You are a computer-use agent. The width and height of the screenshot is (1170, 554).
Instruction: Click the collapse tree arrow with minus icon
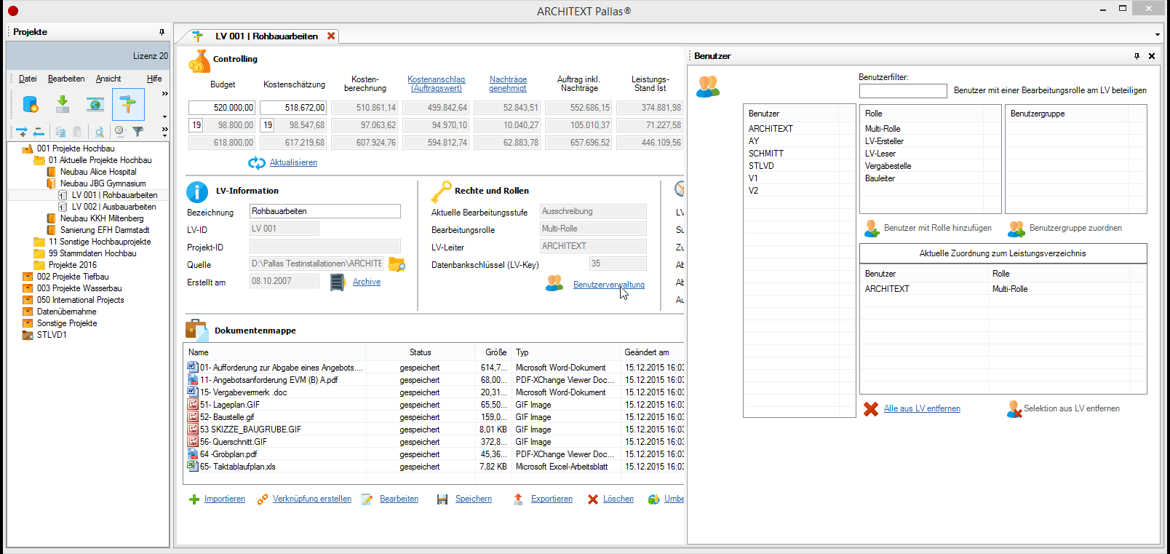pyautogui.click(x=39, y=132)
